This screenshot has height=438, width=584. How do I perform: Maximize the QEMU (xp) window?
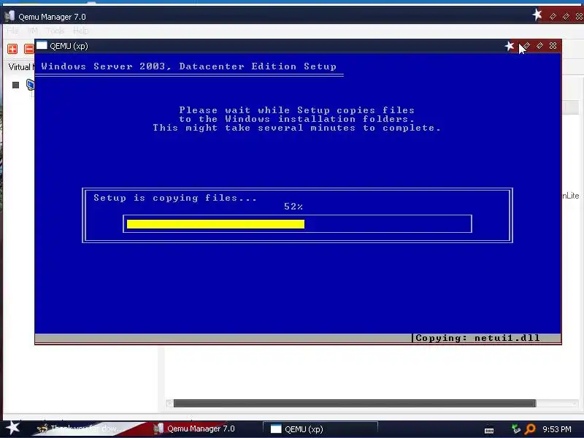539,45
